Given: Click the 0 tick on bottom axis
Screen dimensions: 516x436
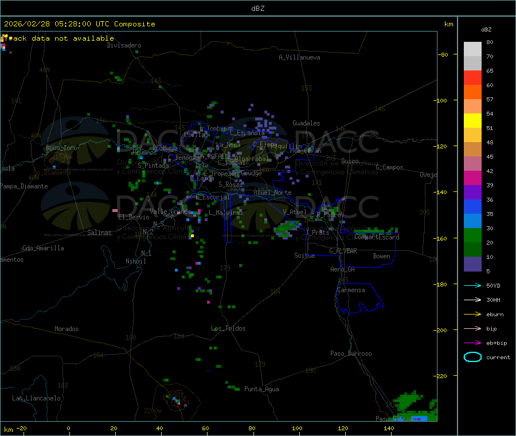Looking at the screenshot, I should [x=68, y=428].
